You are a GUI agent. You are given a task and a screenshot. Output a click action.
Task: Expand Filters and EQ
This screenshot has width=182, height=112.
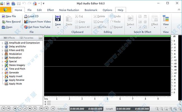2,50
